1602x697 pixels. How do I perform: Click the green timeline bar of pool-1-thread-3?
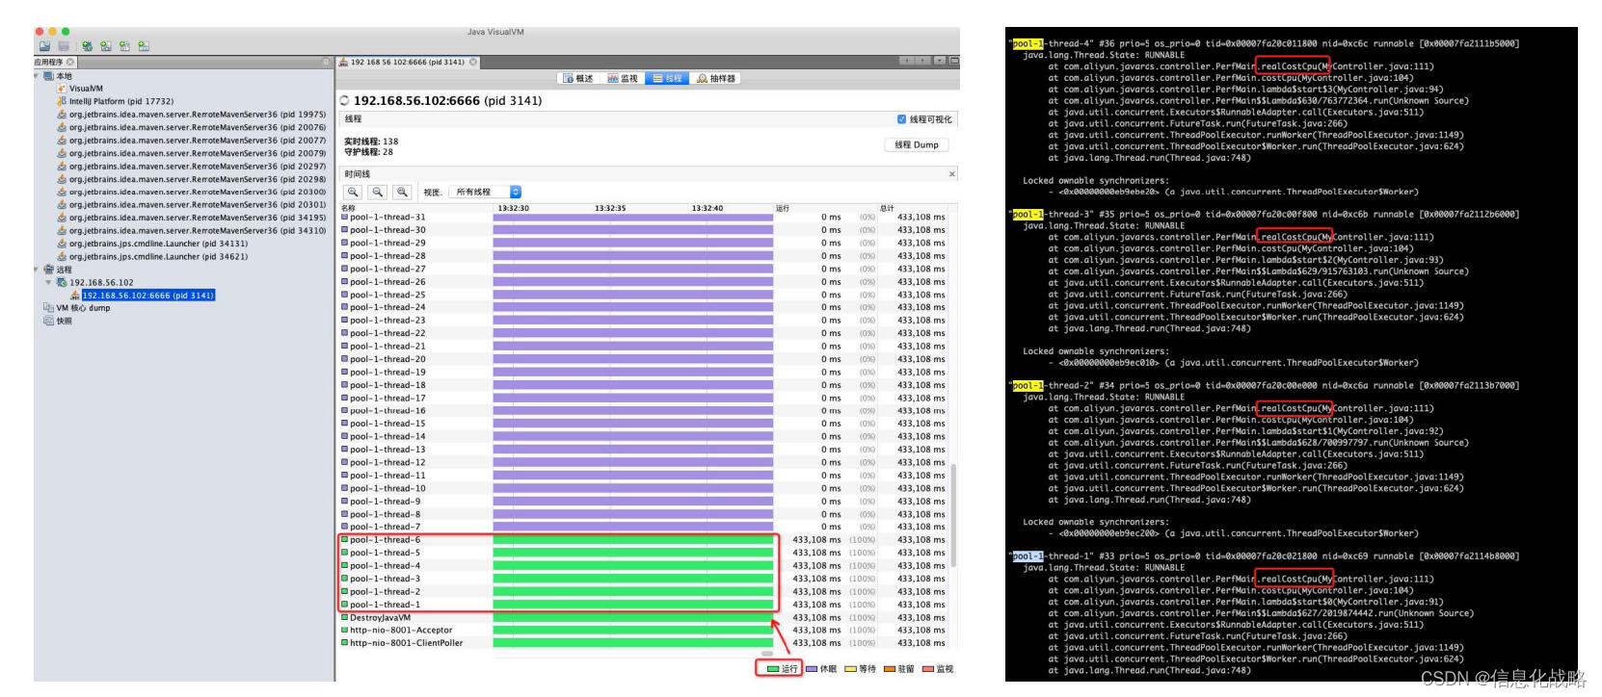point(633,579)
